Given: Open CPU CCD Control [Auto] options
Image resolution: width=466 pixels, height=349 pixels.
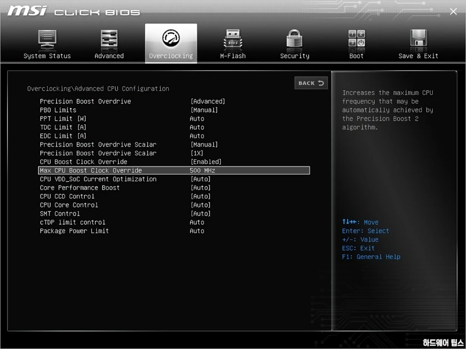Looking at the screenshot, I should (x=201, y=196).
